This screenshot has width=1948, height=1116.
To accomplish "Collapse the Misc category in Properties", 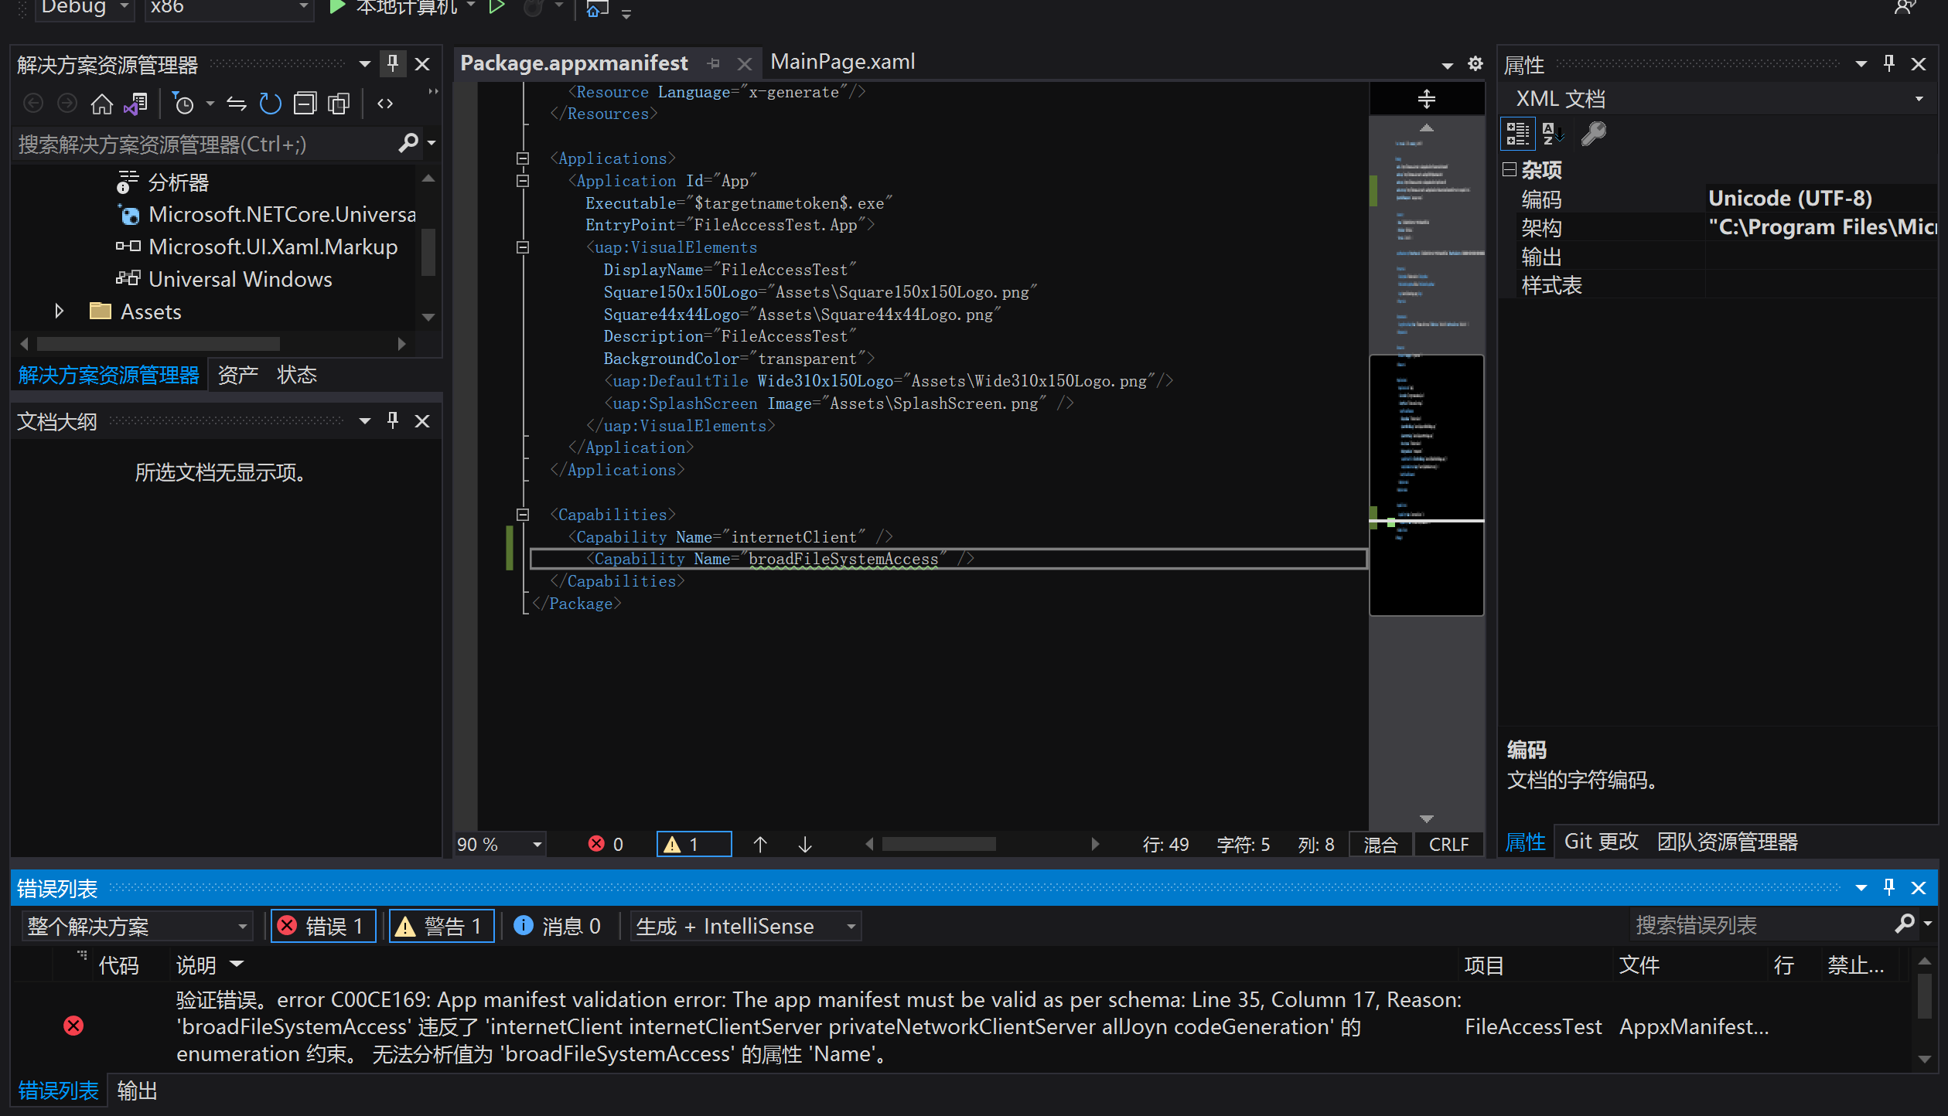I will (1510, 169).
